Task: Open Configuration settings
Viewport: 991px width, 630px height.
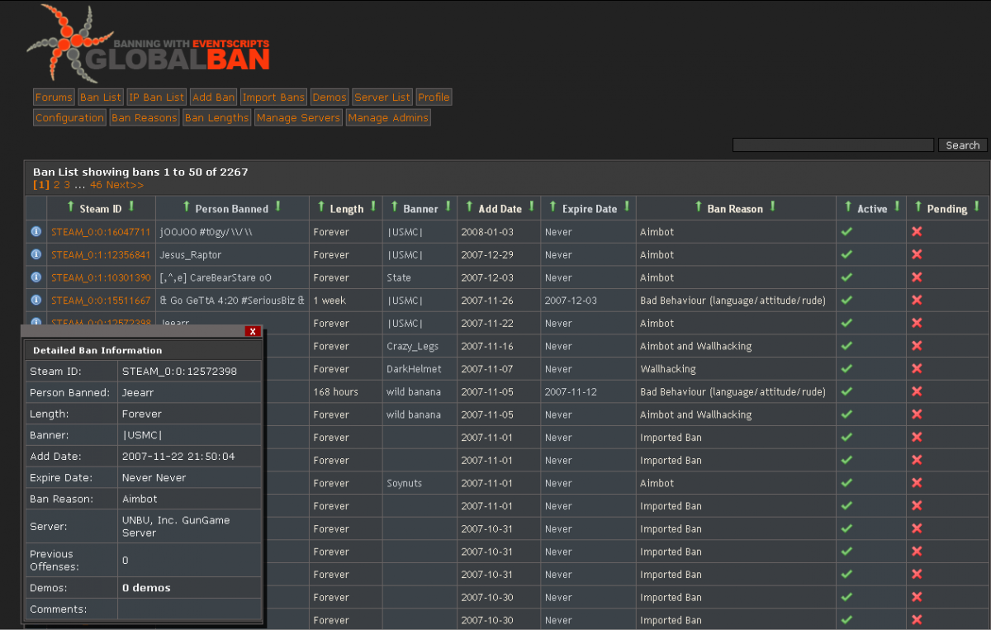Action: tap(69, 118)
